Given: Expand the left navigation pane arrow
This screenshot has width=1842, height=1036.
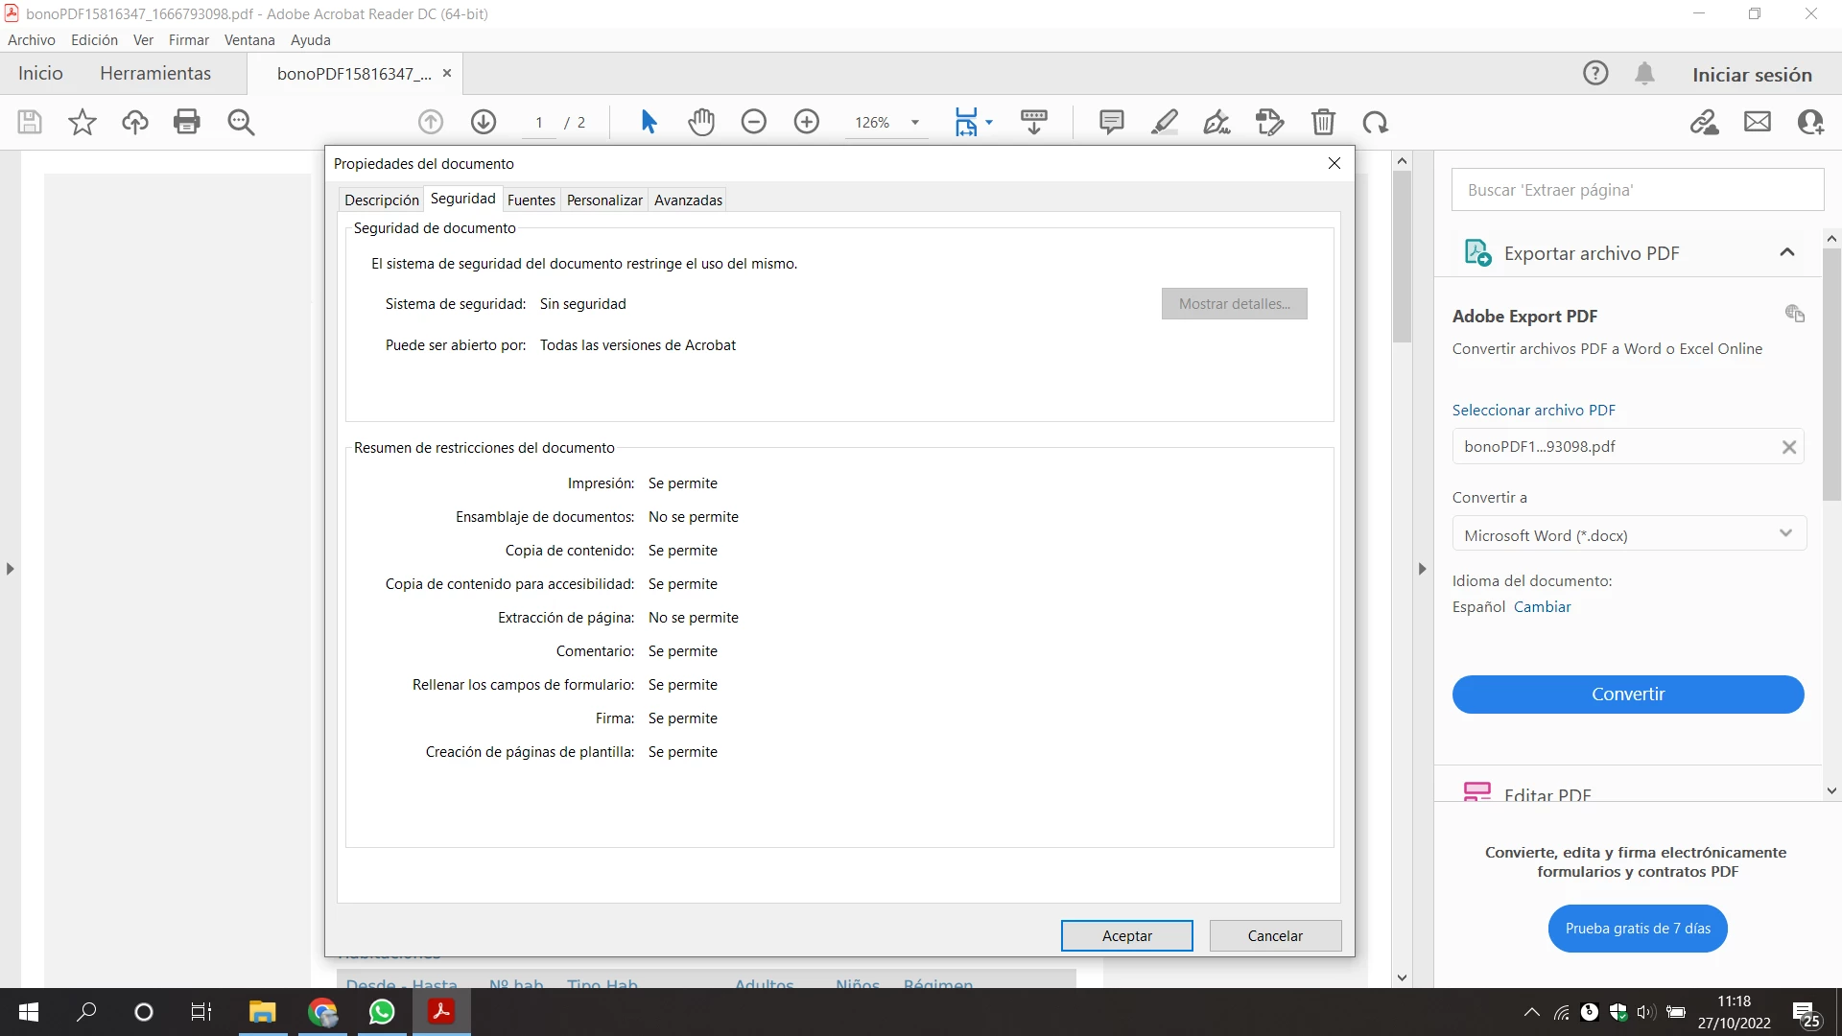Looking at the screenshot, I should coord(10,569).
